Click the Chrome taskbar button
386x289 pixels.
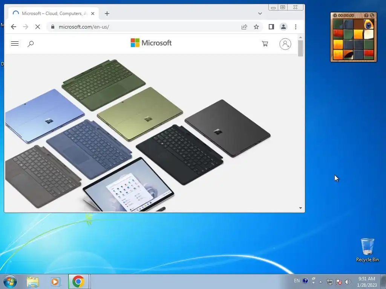78,281
